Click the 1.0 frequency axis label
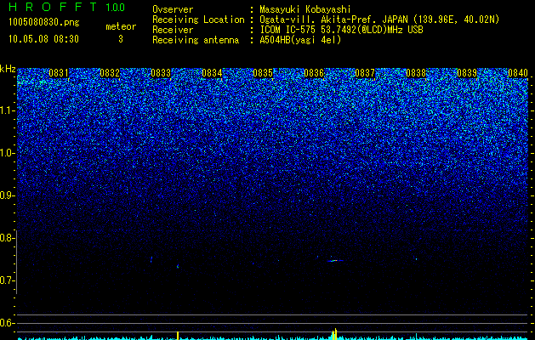The image size is (535, 340). [x=8, y=153]
